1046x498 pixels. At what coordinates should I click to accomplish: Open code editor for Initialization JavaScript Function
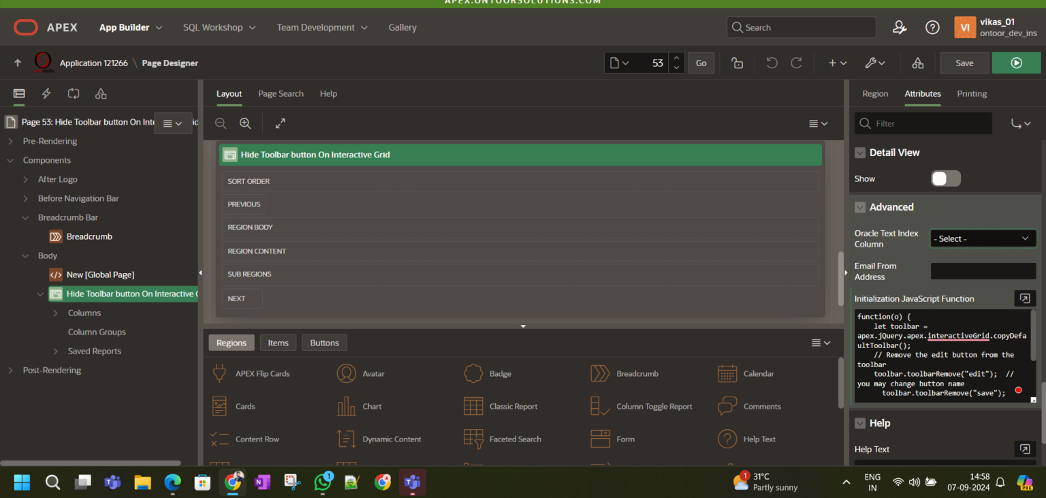pyautogui.click(x=1024, y=298)
